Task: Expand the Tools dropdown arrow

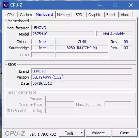Action: click(x=81, y=133)
